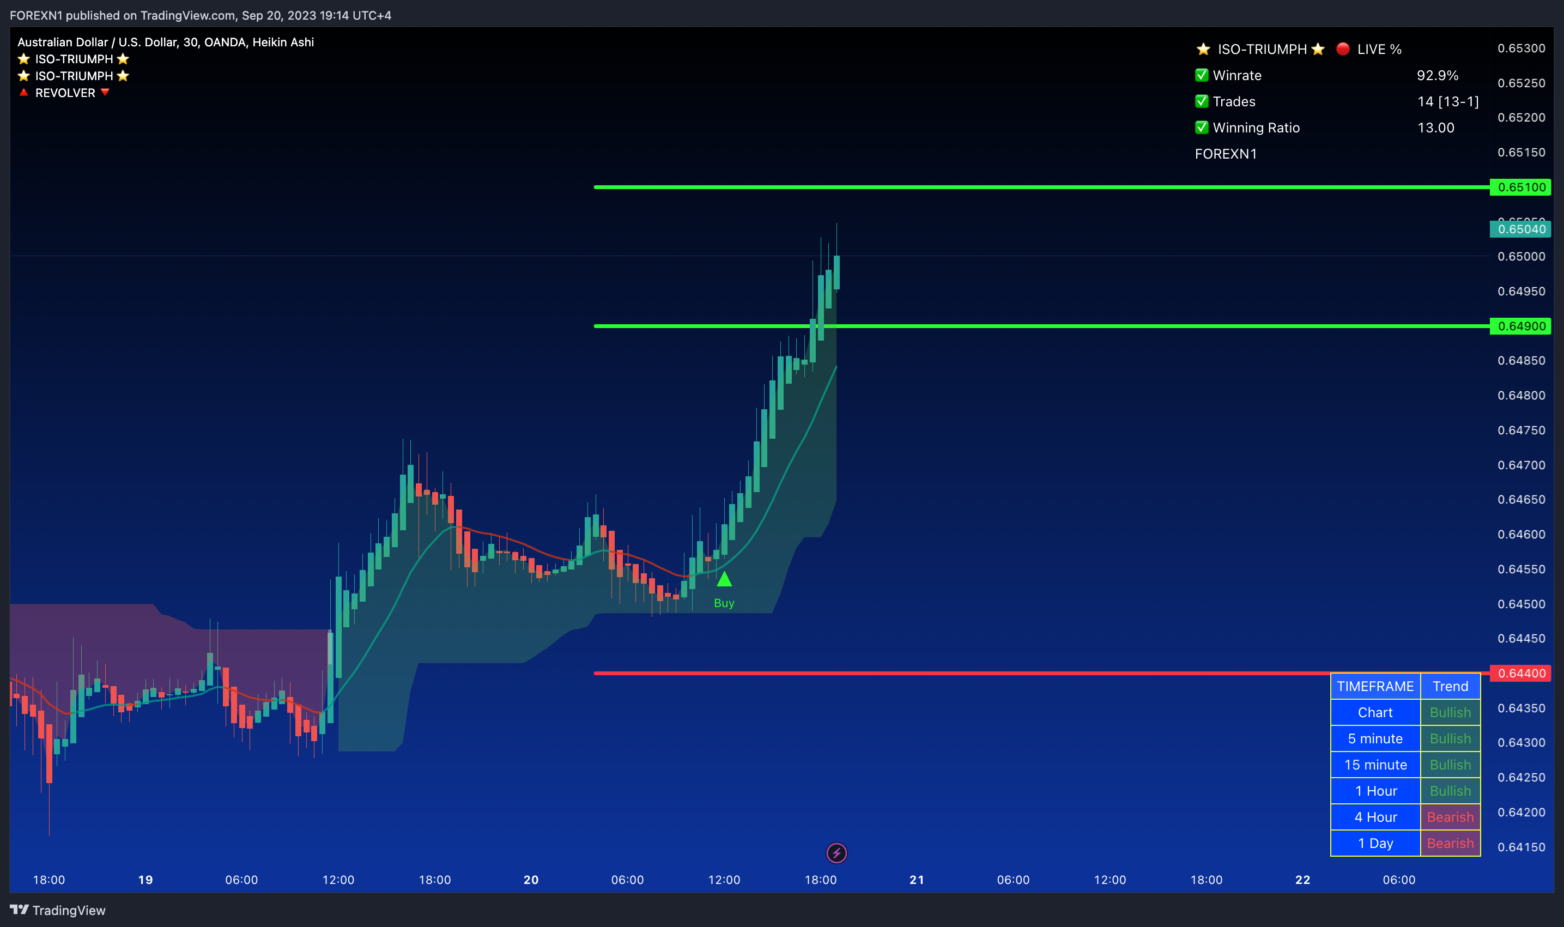Click the purple lightning event icon
This screenshot has height=927, width=1564.
point(836,853)
